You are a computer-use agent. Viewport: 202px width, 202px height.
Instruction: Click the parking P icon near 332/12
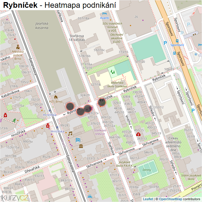click(193, 110)
